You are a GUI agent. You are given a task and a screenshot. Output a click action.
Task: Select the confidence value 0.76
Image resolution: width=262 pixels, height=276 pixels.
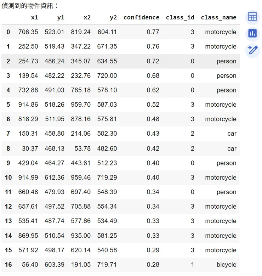153,46
